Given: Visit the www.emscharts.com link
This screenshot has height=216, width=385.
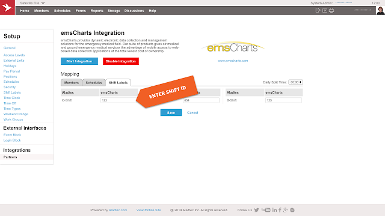Looking at the screenshot, I should [x=233, y=61].
